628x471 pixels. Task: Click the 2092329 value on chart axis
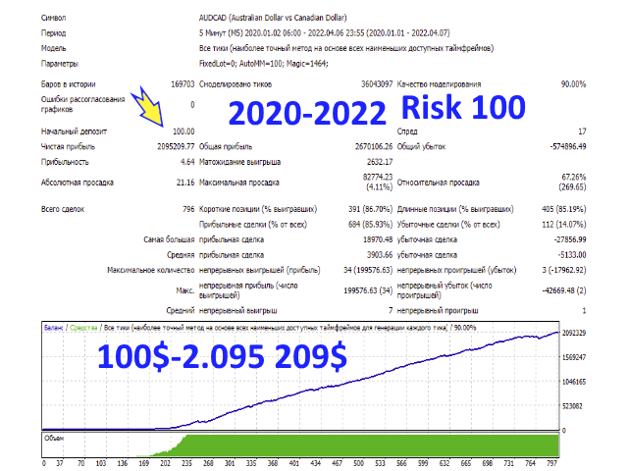point(573,333)
